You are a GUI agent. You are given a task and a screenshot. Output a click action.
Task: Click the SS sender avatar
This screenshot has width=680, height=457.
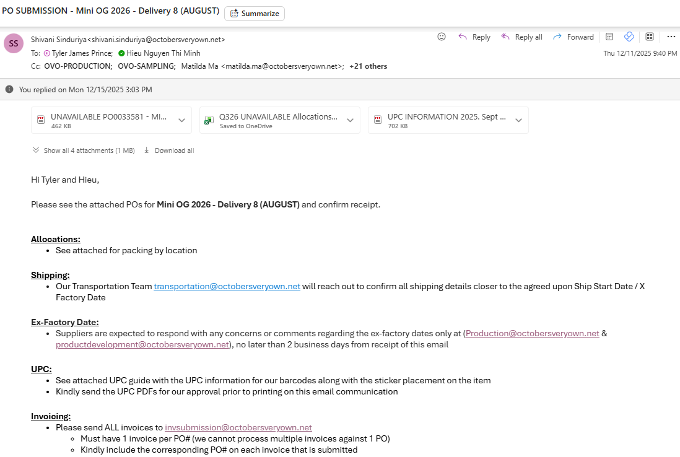[x=14, y=43]
